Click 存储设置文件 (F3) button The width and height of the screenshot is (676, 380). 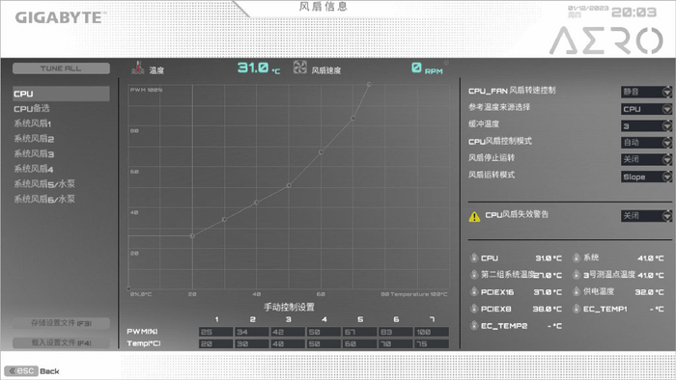61,323
